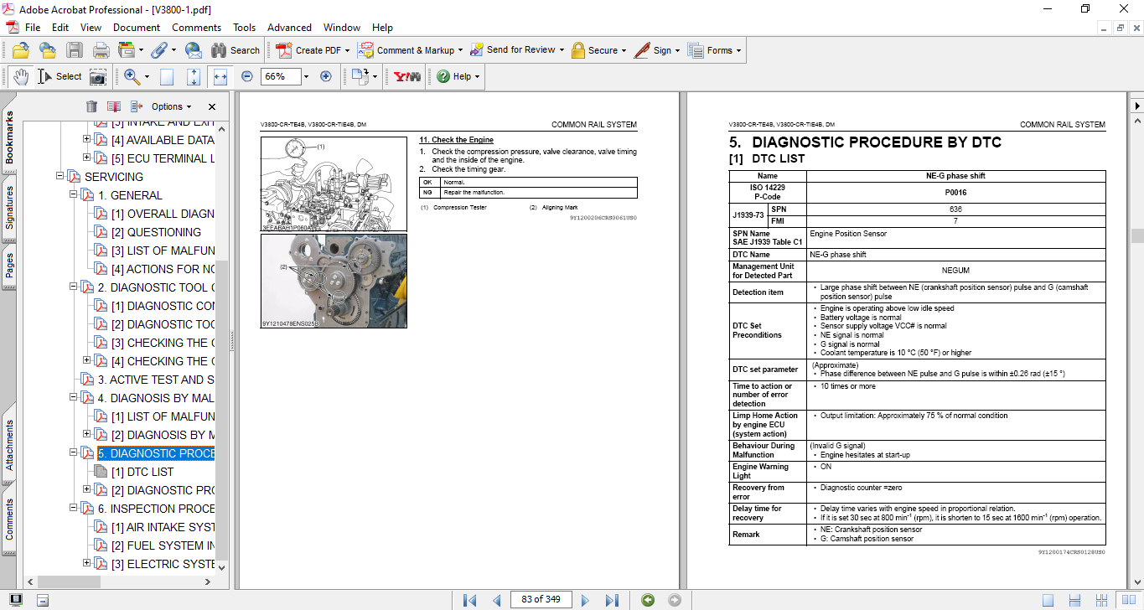
Task: Open the Advanced menu
Action: click(x=291, y=28)
